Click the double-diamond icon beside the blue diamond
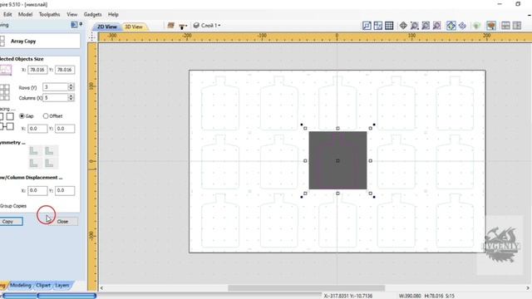532x299 pixels. click(462, 26)
